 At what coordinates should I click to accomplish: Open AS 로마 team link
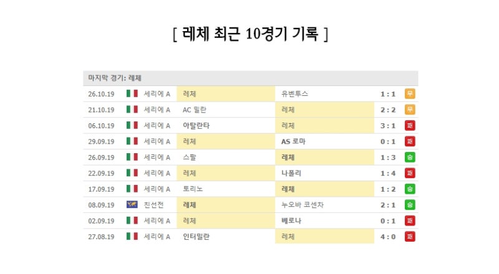point(293,141)
